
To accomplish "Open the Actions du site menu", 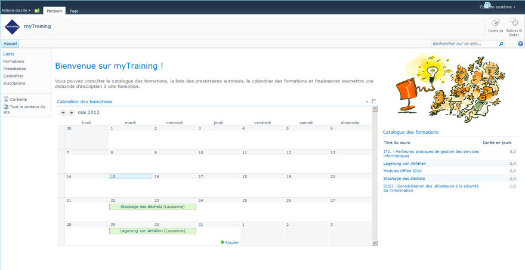I will pyautogui.click(x=16, y=11).
